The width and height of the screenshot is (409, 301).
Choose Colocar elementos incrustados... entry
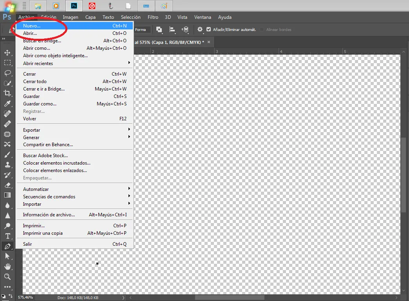tap(74, 163)
